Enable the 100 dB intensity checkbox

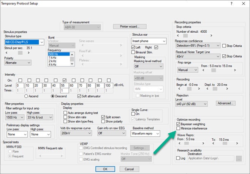coord(109,80)
